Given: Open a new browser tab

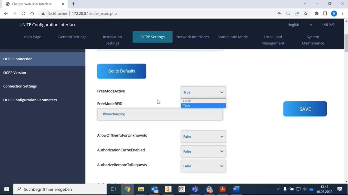Looking at the screenshot, I should 73,4.
